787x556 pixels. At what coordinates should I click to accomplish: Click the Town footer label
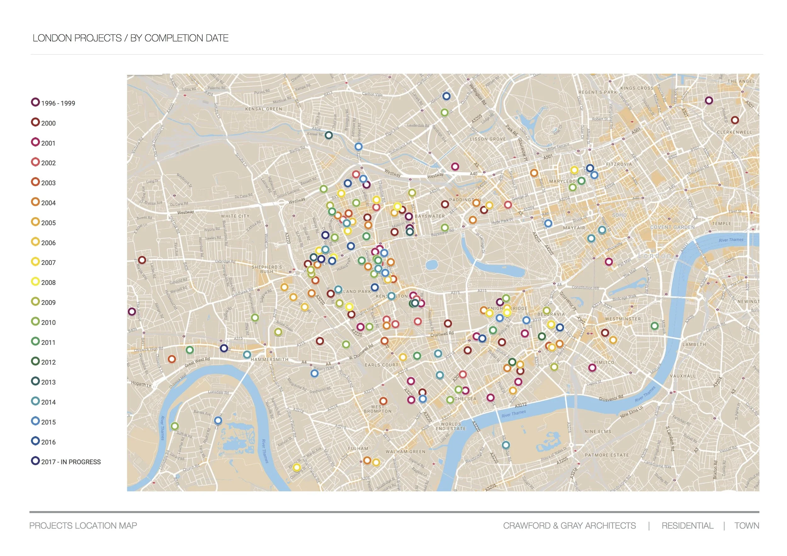(x=747, y=526)
